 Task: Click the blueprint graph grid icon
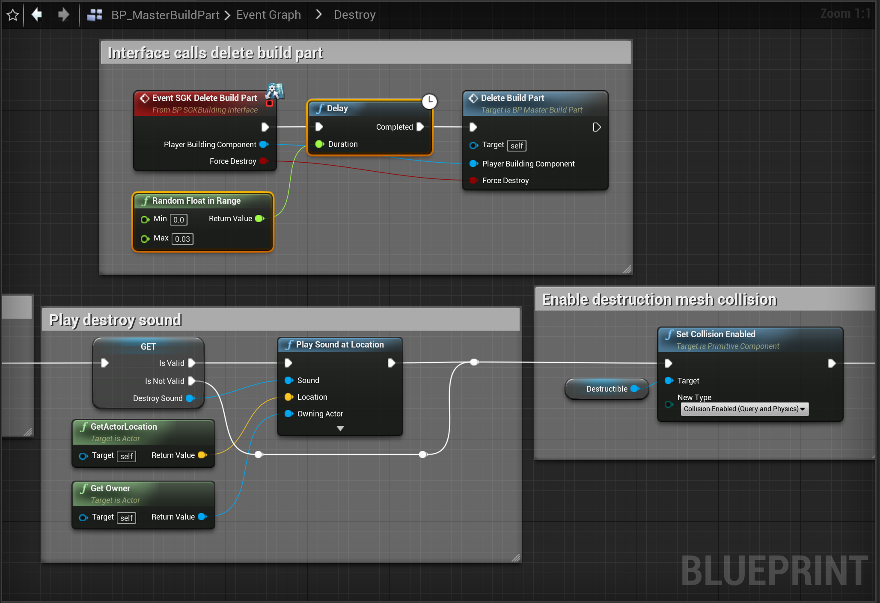[94, 15]
